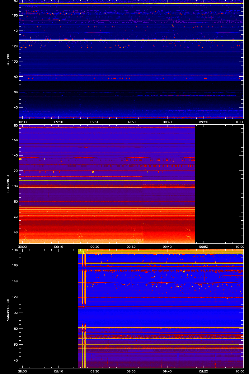This screenshot has width=249, height=374.
Task: Select the 09:40 label under San Vito panel
Action: point(167,122)
